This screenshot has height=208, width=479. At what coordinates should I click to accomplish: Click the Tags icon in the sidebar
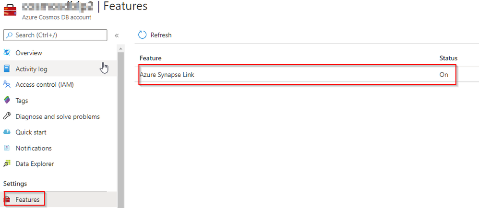[x=7, y=101]
